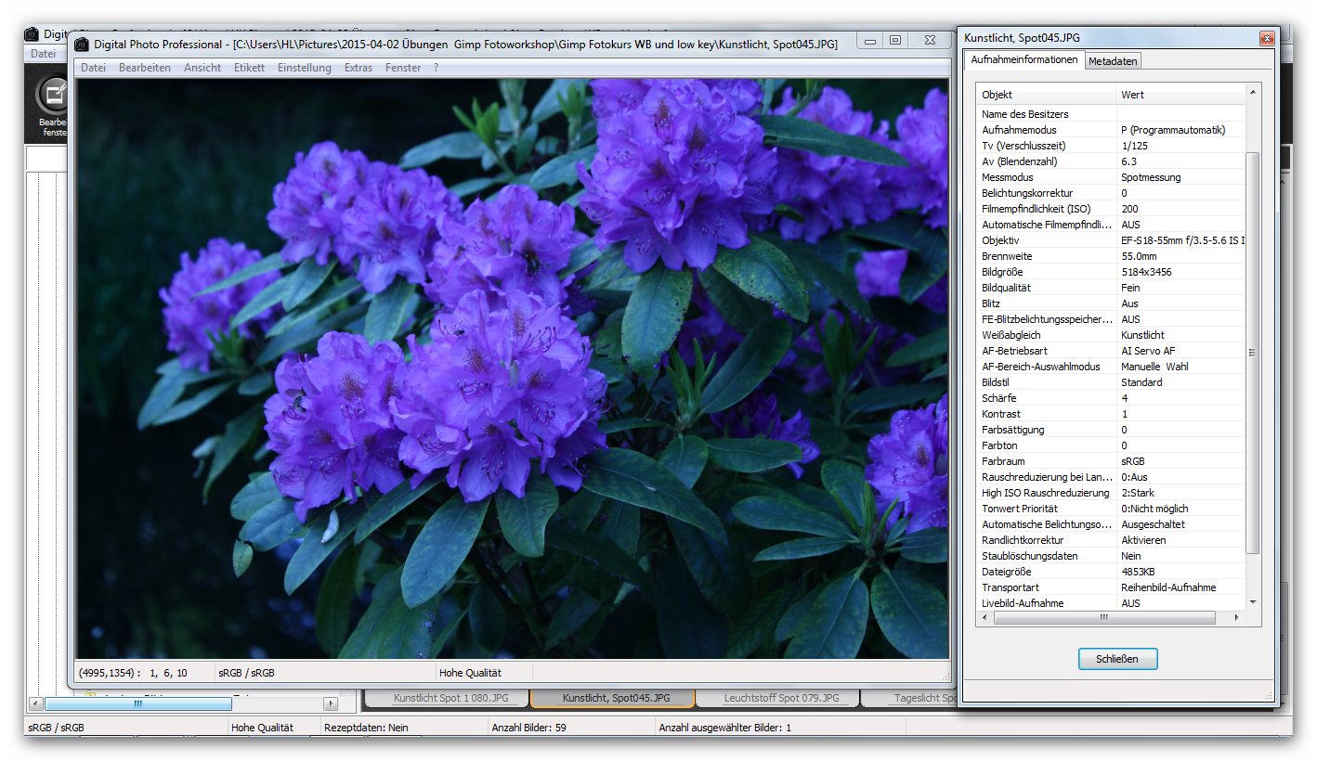Click the rhododendron photo in the viewer
This screenshot has height=761, width=1317.
513,368
